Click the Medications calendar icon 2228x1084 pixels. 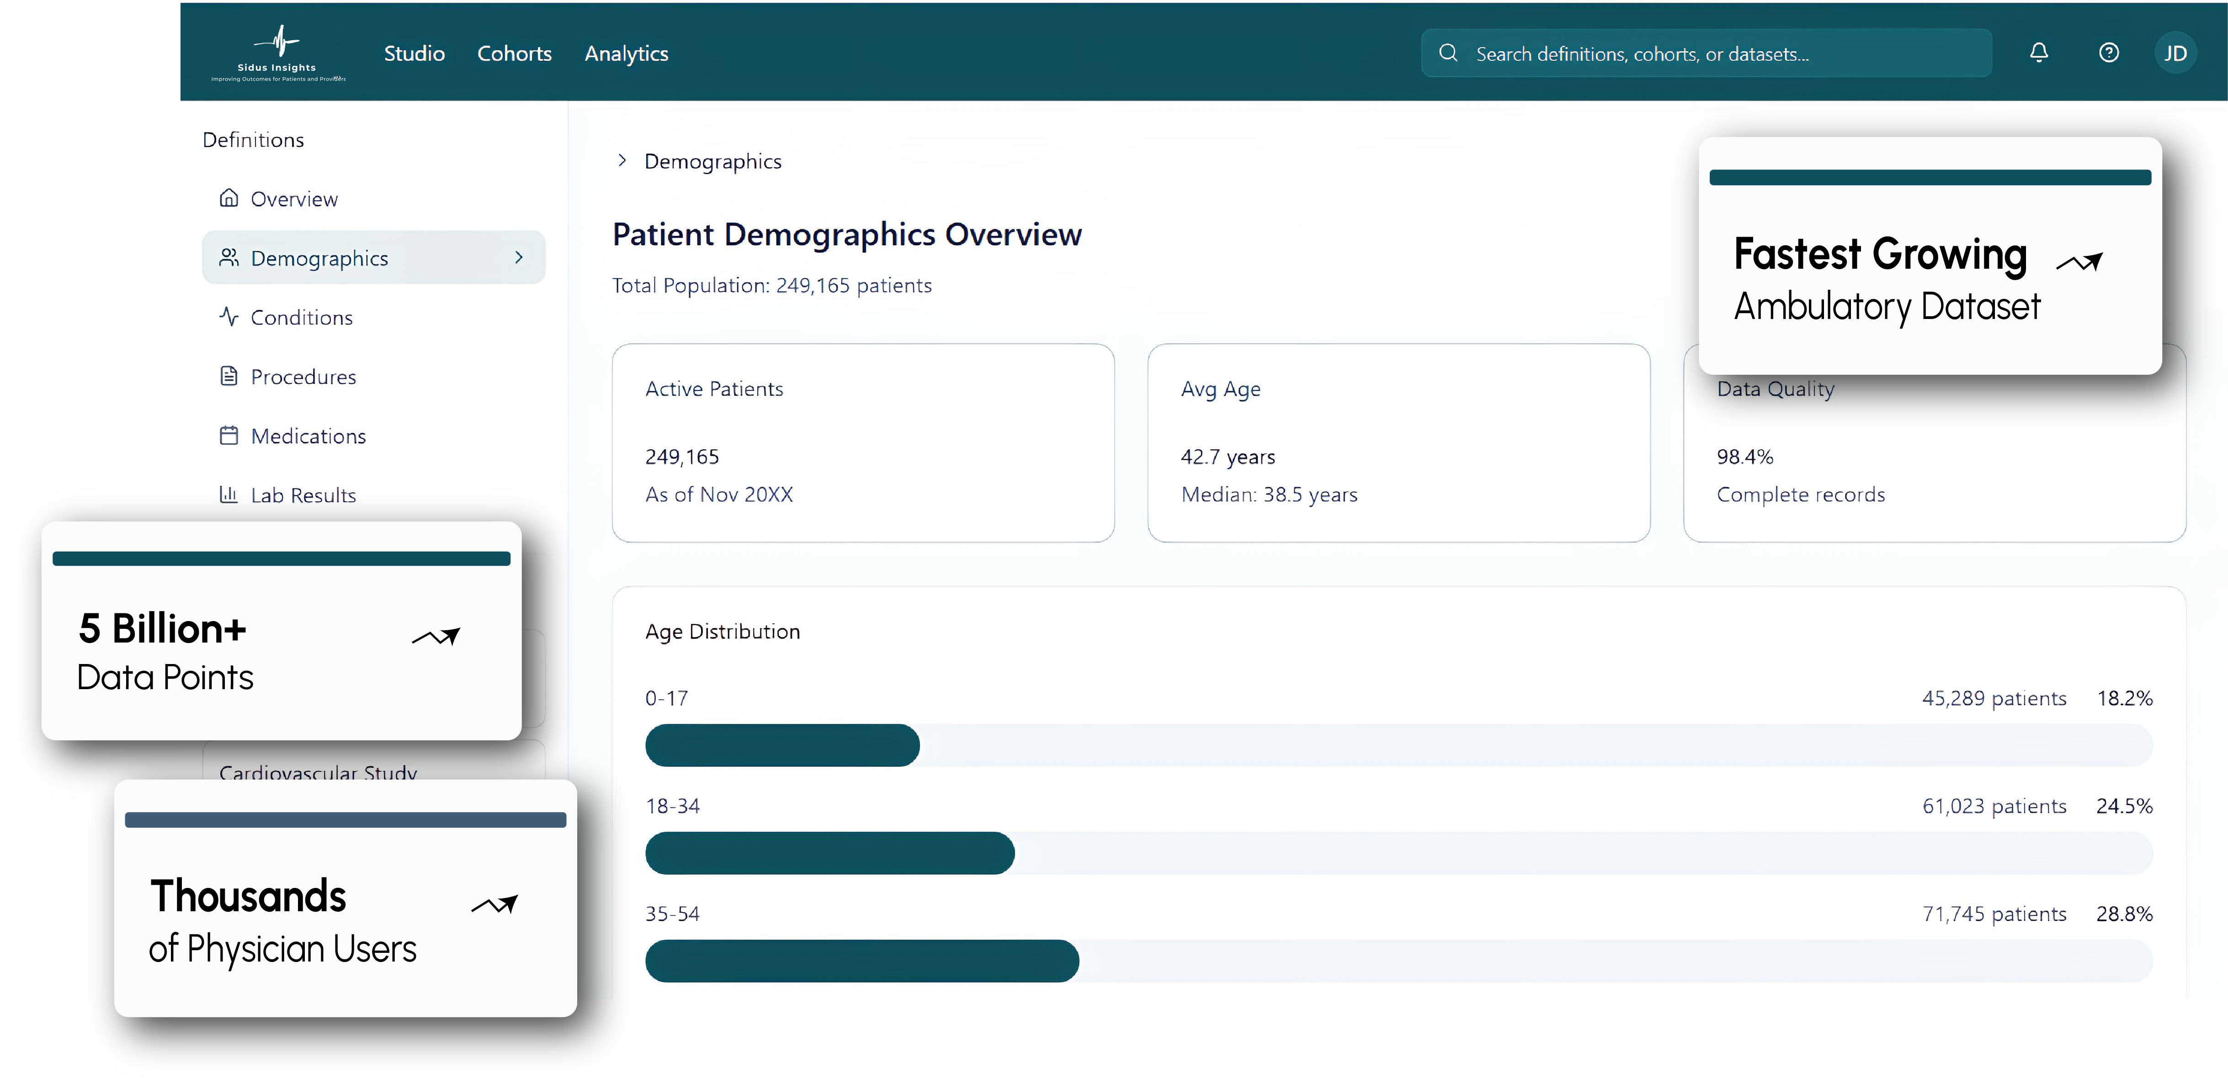click(229, 435)
